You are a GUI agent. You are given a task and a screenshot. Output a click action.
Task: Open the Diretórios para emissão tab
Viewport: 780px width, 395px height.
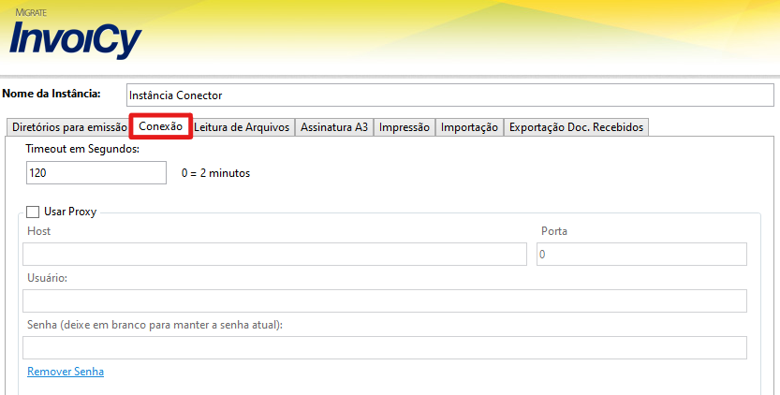coord(68,127)
